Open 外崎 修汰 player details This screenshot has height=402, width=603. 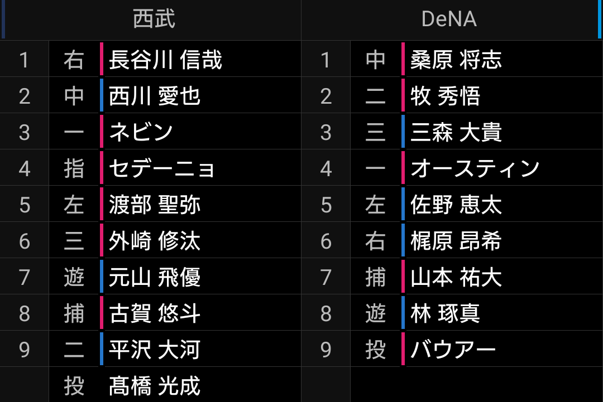[155, 241]
